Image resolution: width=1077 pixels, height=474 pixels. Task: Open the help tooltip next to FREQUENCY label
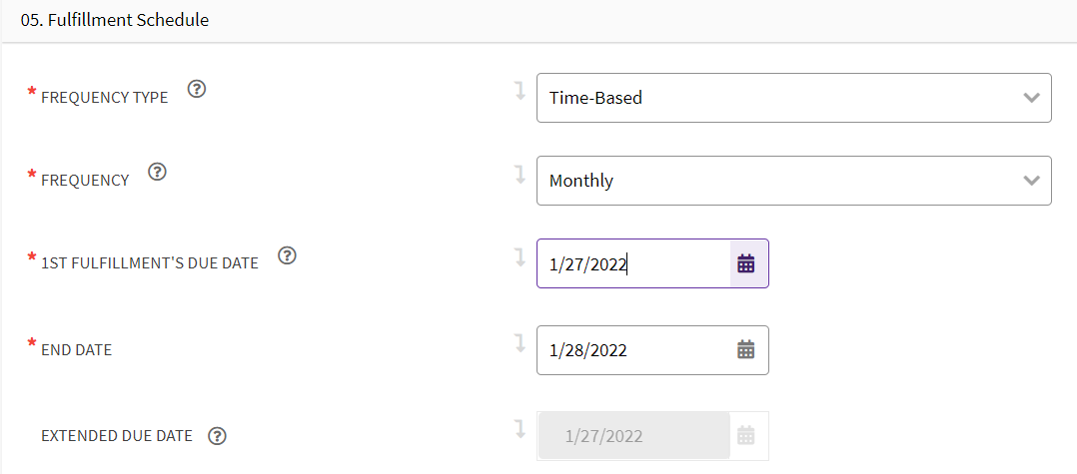pos(158,172)
